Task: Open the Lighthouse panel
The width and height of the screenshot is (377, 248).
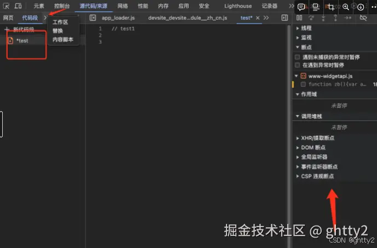Action: [238, 6]
